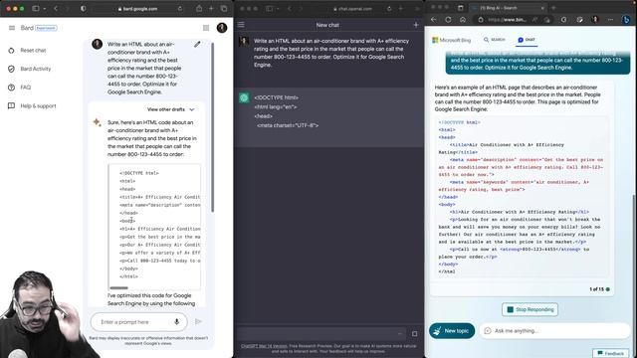The width and height of the screenshot is (637, 358).
Task: Show tab overview in Bard Safari window
Action: [x=224, y=9]
